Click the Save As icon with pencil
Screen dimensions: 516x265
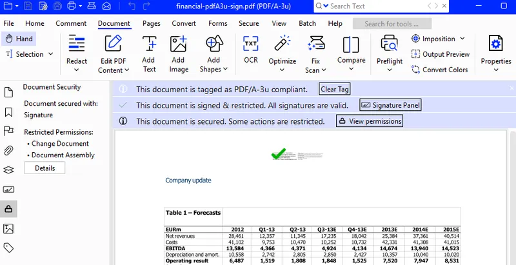click(x=43, y=6)
